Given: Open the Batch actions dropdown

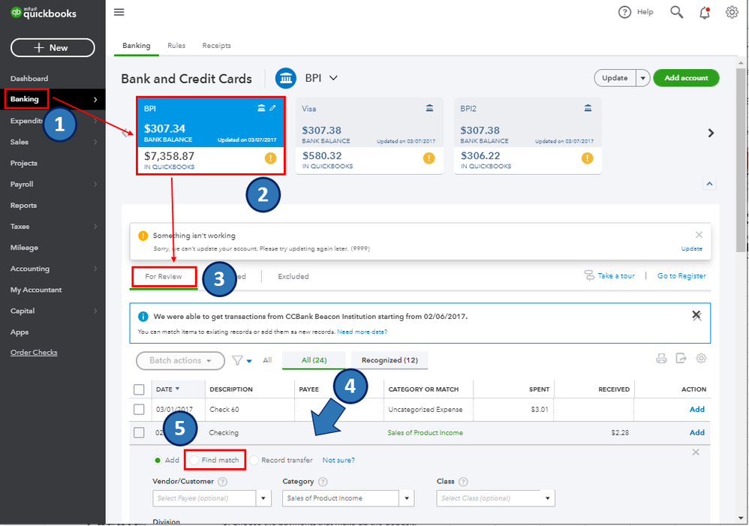Looking at the screenshot, I should (x=181, y=361).
